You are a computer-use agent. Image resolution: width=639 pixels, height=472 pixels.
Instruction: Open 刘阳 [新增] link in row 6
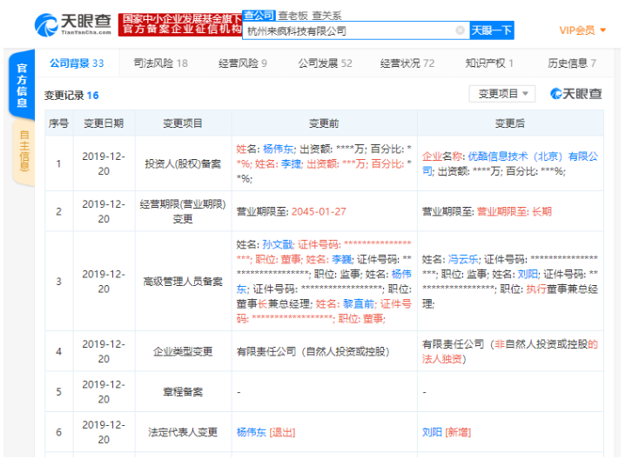[x=447, y=432]
